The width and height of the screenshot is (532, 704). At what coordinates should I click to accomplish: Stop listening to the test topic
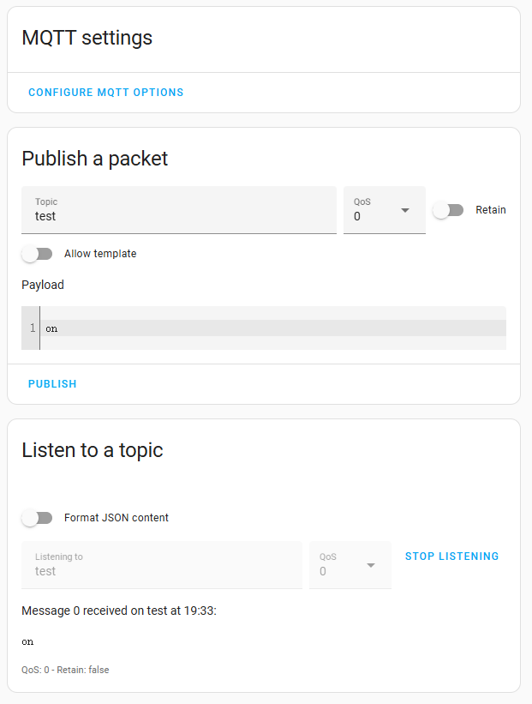pos(451,556)
